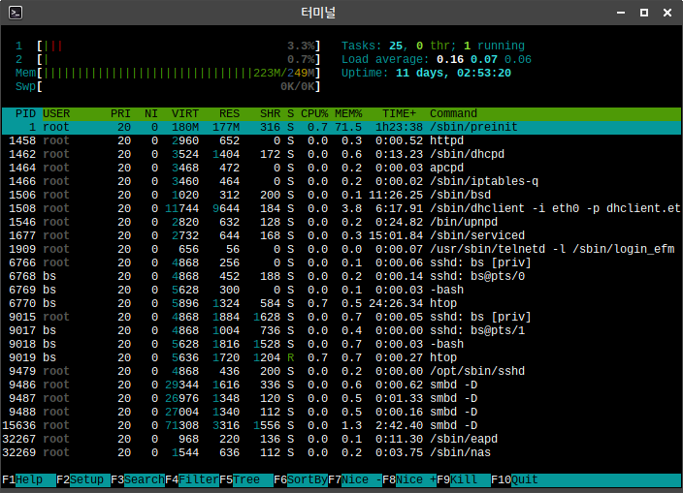Click F10 Quit button

[x=514, y=479]
